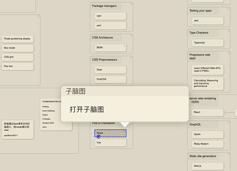
Task: Select the Relay Modern node
Action: pyautogui.click(x=207, y=144)
